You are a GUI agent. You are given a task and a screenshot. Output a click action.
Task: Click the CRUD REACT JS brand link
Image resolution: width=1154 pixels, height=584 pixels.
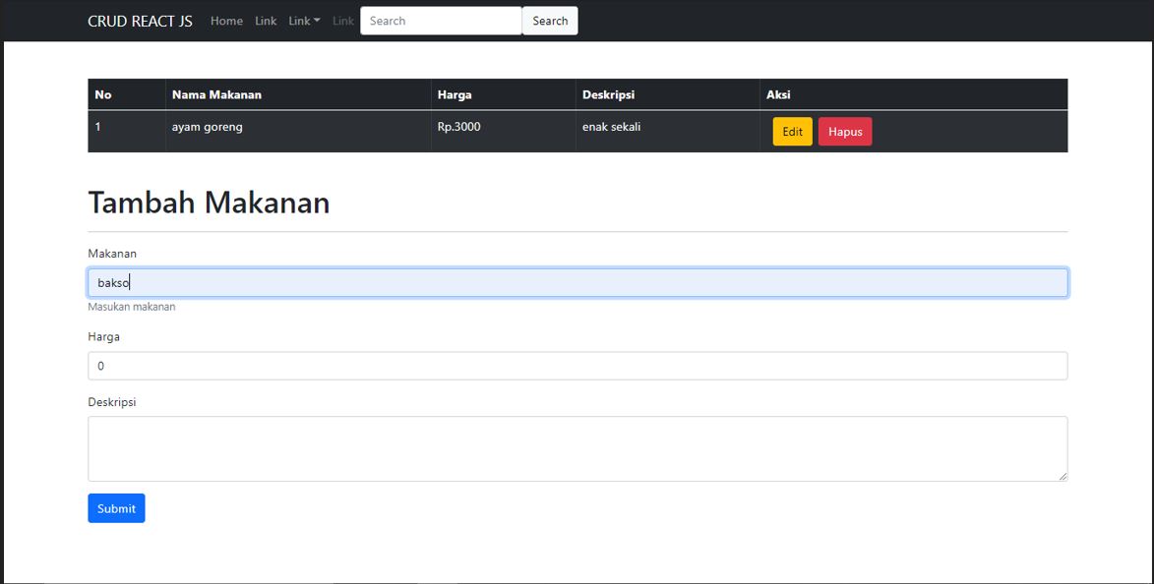(140, 21)
